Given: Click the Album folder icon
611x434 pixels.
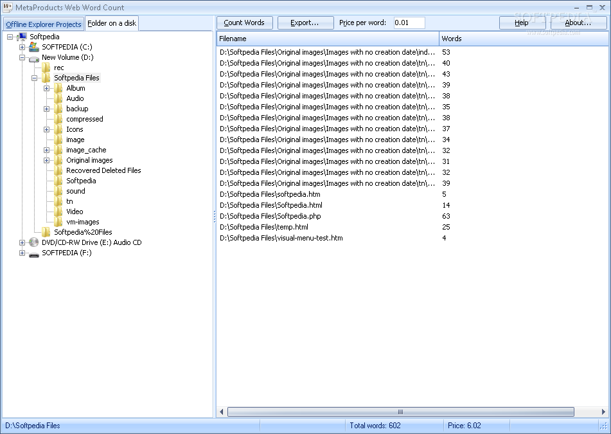Looking at the screenshot, I should (58, 88).
